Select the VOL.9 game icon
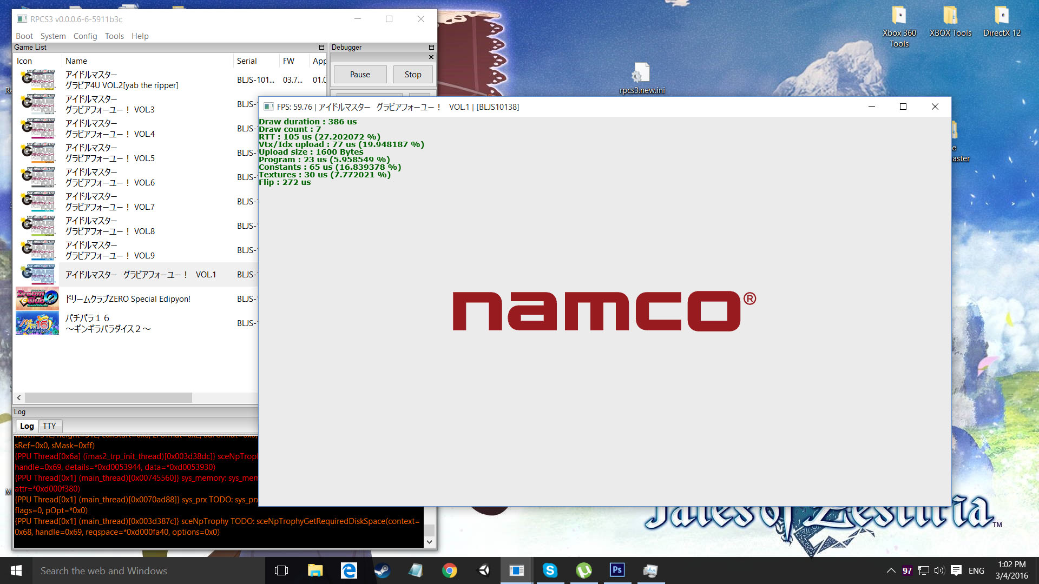The height and width of the screenshot is (584, 1039). (x=37, y=250)
